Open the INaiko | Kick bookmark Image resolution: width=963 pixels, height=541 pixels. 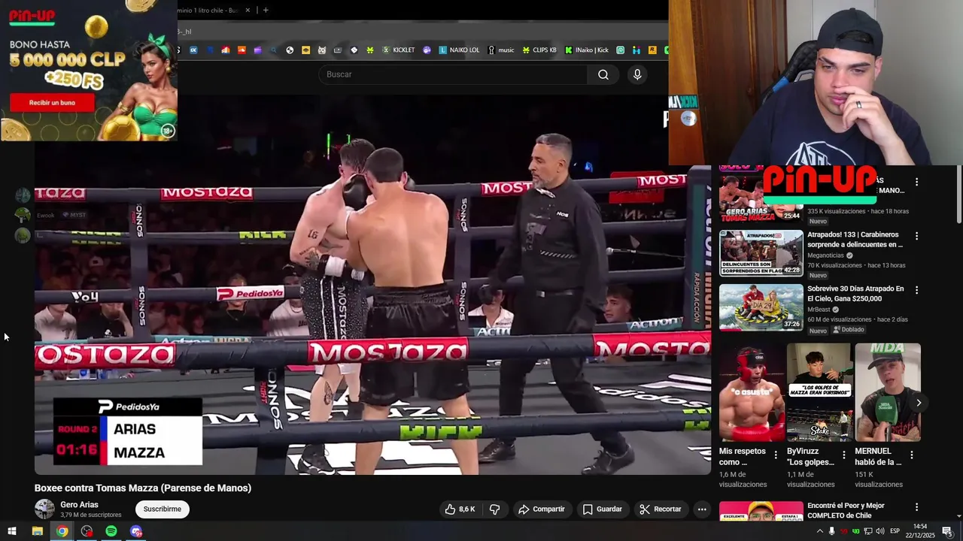point(587,50)
